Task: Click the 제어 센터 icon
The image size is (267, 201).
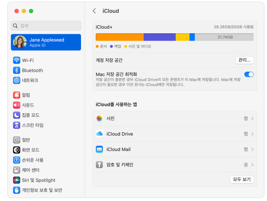Action: click(17, 170)
